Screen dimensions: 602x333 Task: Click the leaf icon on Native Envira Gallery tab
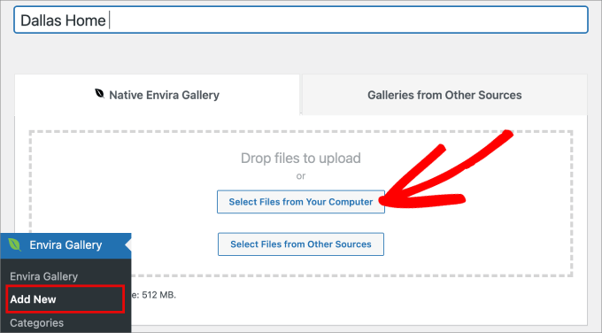coord(99,93)
